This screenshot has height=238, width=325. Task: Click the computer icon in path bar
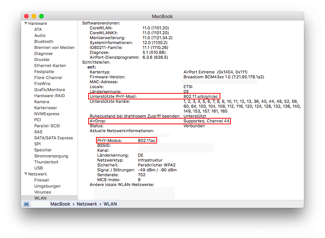[26, 204]
